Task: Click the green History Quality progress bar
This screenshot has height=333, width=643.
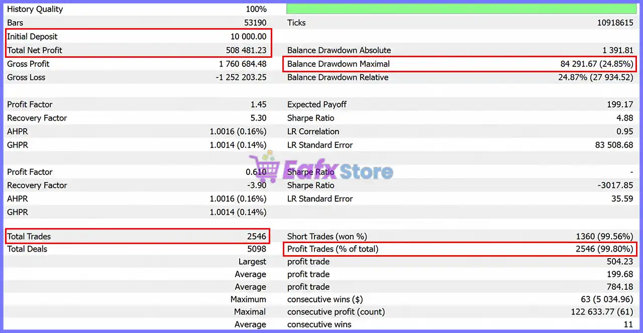Action: point(461,9)
